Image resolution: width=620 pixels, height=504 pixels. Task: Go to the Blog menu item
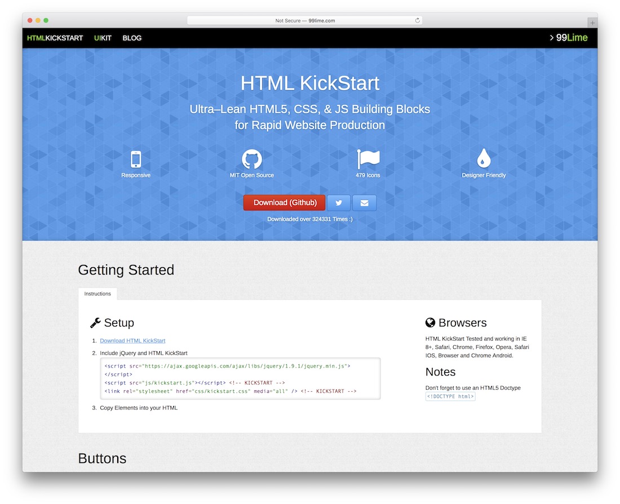[x=132, y=38]
